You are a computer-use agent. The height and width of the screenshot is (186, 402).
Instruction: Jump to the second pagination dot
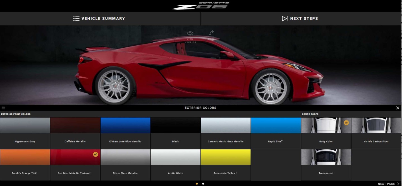(x=203, y=184)
